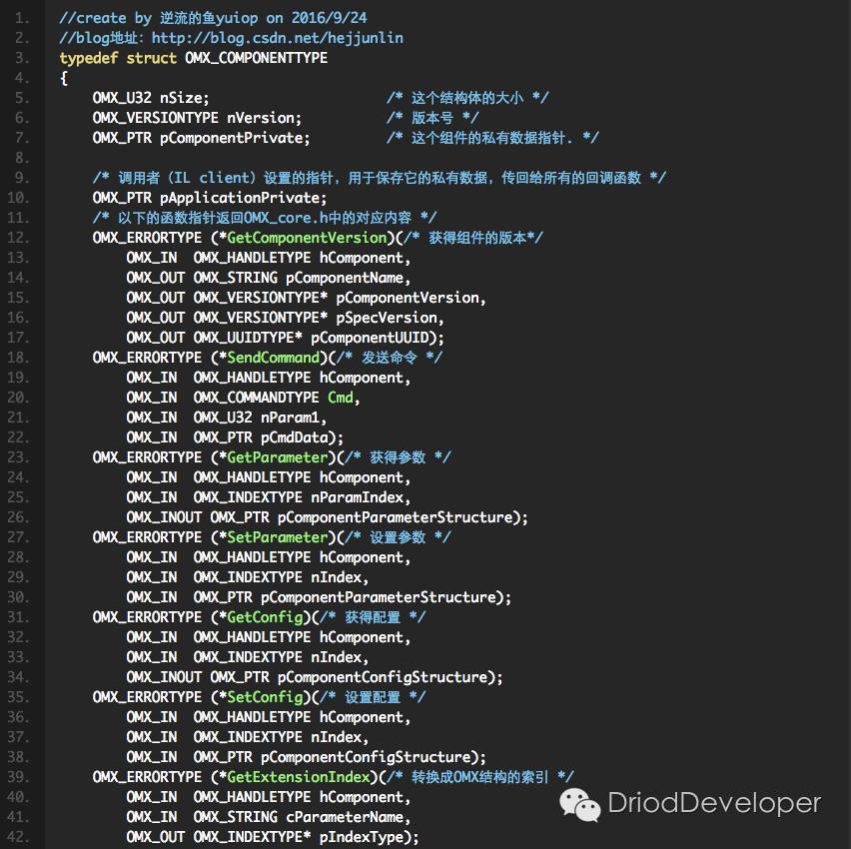Click 'nIndex' parameter on line 37

[x=336, y=737]
